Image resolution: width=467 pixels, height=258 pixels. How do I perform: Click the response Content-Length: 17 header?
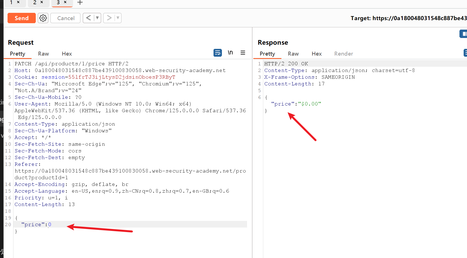click(295, 84)
